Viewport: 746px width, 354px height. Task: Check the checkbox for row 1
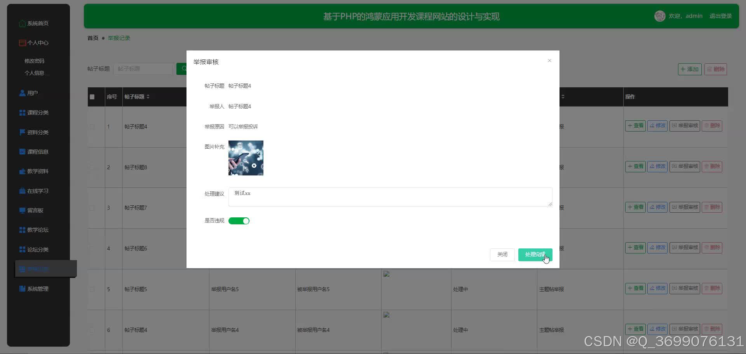[92, 127]
